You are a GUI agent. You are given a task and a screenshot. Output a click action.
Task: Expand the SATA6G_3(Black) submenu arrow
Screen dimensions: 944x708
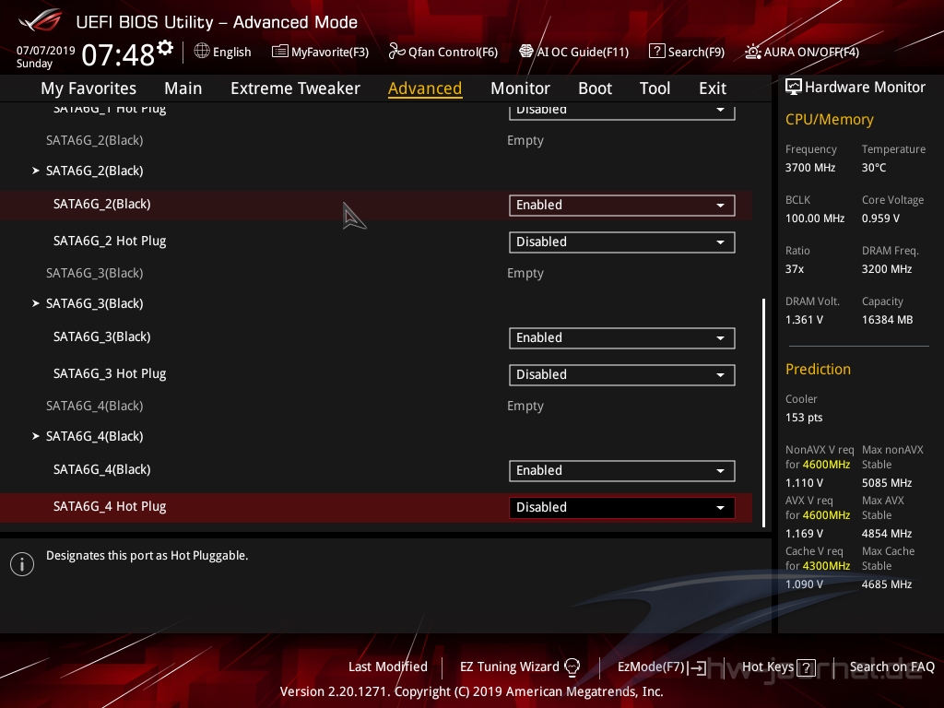(36, 303)
